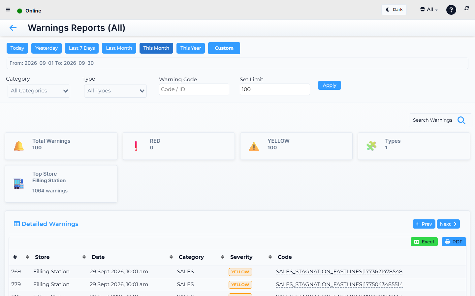Expand the All Categories dropdown
This screenshot has height=296, width=475.
(x=39, y=91)
